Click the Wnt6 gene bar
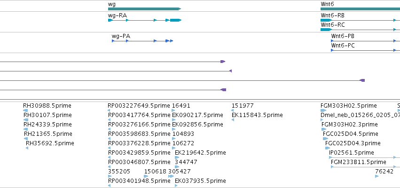Screen dimensions: 400x188 click(x=360, y=9)
